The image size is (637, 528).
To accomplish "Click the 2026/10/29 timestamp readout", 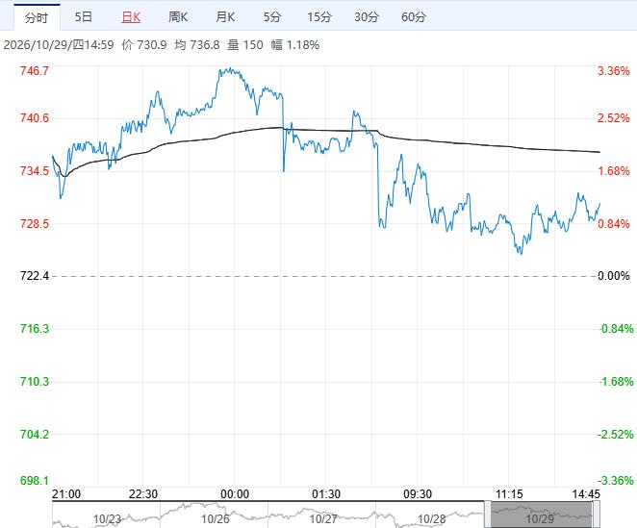I will coord(59,44).
